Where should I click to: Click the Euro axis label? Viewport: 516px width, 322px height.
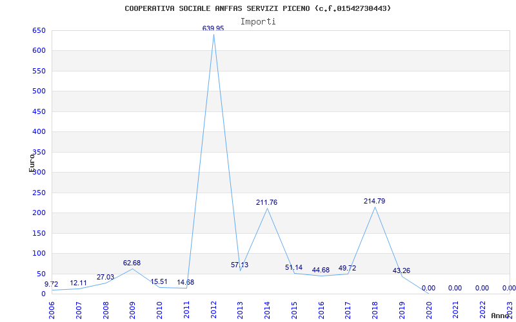pos(32,163)
